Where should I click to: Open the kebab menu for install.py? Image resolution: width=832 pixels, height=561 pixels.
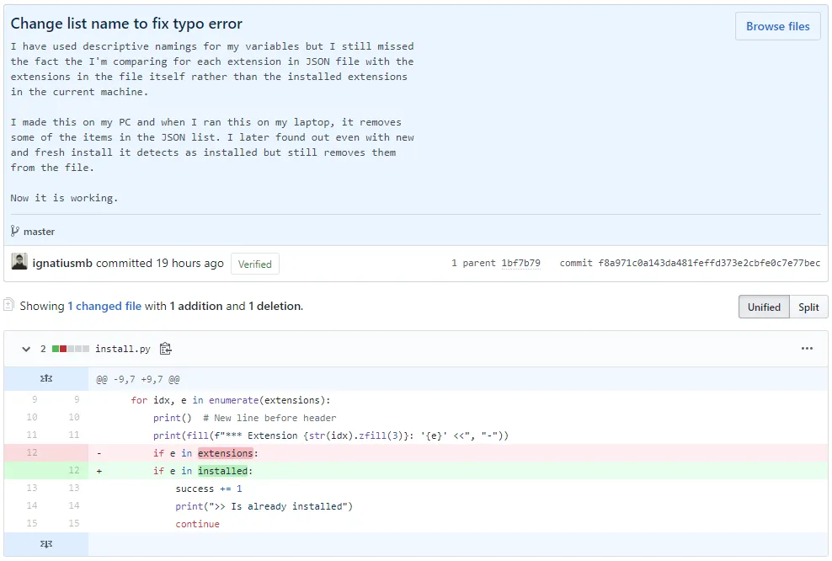tap(807, 348)
